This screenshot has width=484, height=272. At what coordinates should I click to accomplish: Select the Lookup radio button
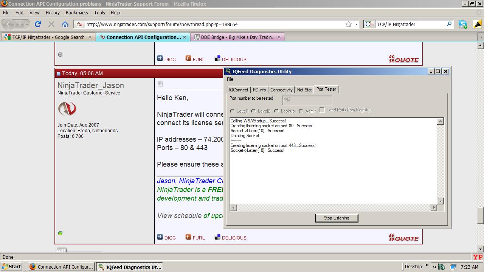(x=276, y=111)
